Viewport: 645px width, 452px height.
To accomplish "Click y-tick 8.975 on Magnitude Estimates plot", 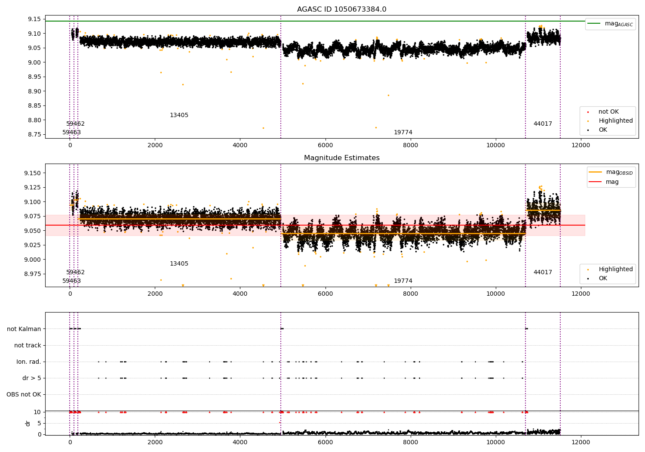I will tap(32, 274).
